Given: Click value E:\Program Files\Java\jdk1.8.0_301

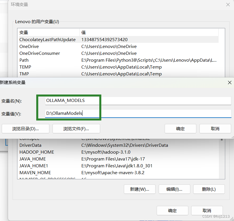Looking at the screenshot, I should pos(117,166).
